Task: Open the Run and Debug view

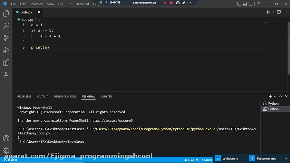Action: [6, 50]
